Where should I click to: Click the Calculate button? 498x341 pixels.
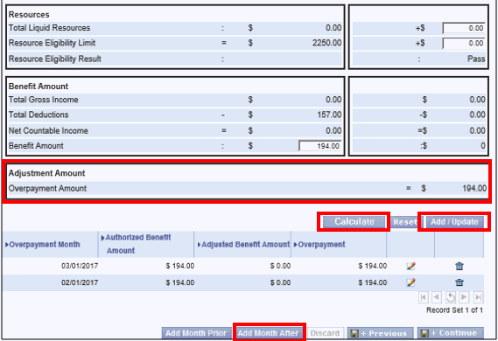354,222
